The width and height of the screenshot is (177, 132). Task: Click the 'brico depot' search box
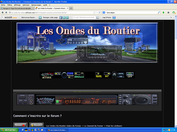tap(132, 13)
